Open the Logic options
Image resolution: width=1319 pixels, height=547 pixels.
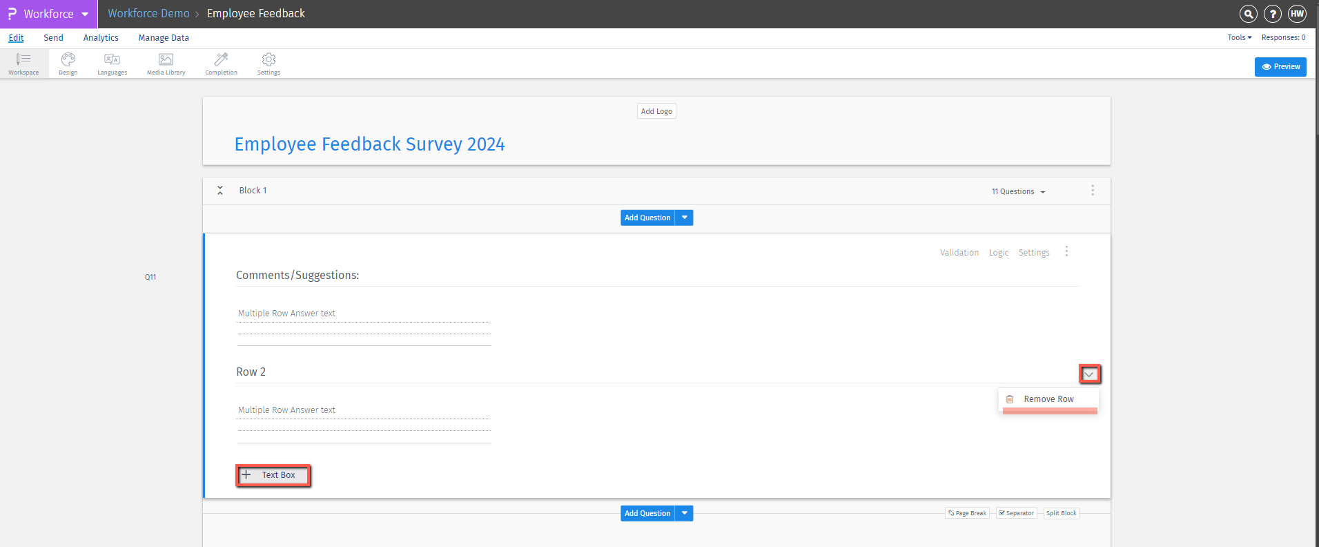(x=998, y=253)
